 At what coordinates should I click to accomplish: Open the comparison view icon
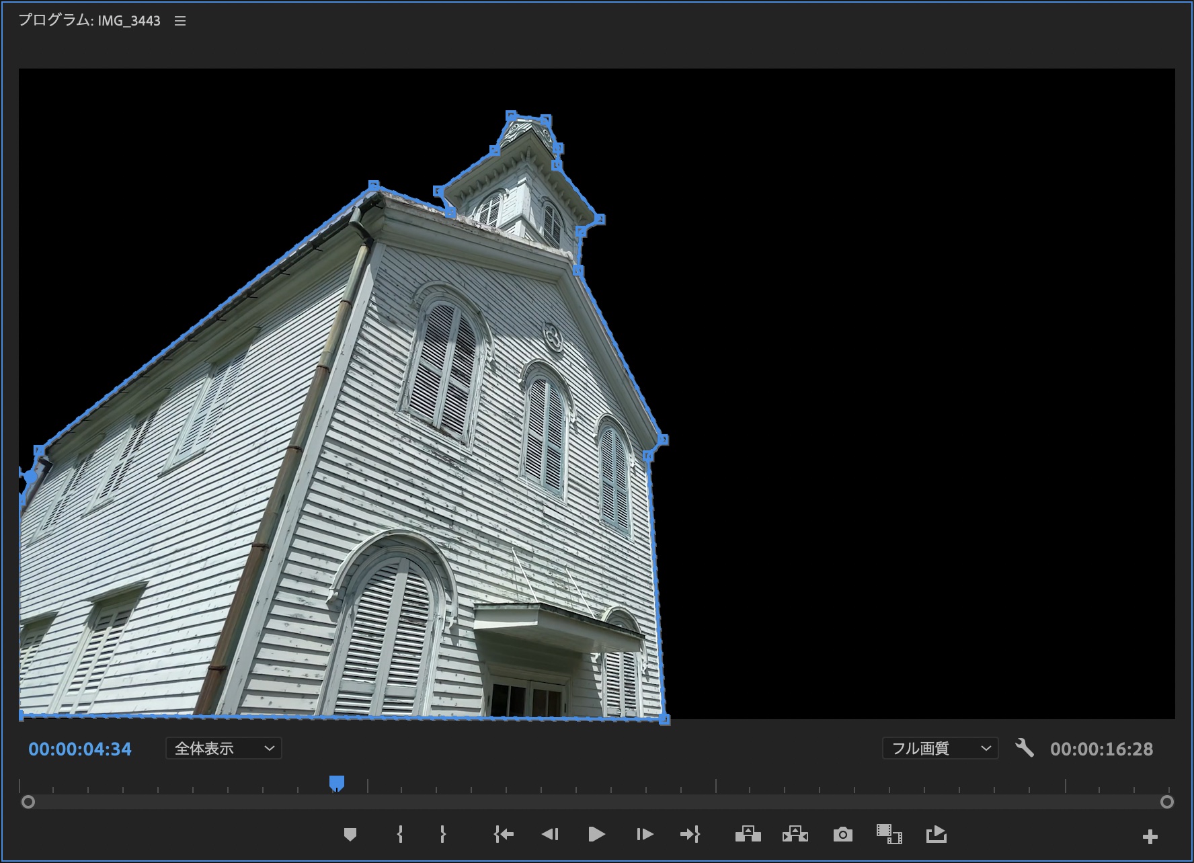(x=889, y=835)
